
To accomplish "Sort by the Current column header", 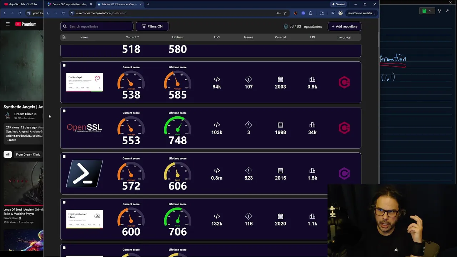I will tap(132, 37).
